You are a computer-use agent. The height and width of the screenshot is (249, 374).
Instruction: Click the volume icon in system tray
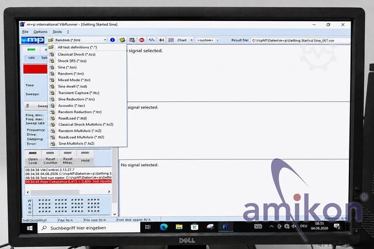click(294, 226)
